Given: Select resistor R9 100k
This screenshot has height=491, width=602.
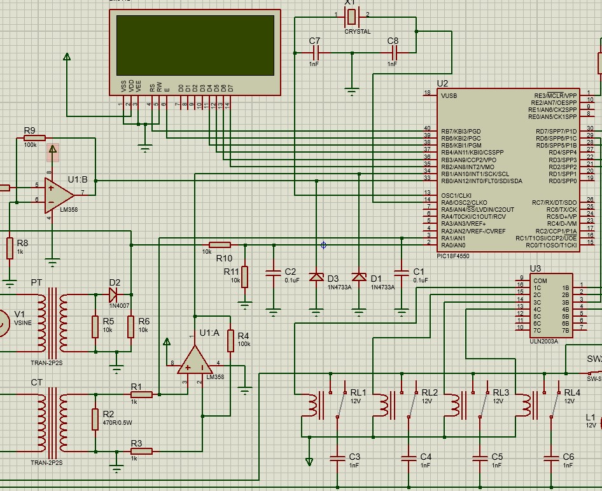Looking at the screenshot, I should (34, 138).
